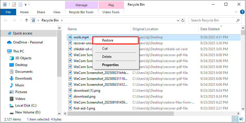Open the Recycle Bin Tools tab

(81, 12)
